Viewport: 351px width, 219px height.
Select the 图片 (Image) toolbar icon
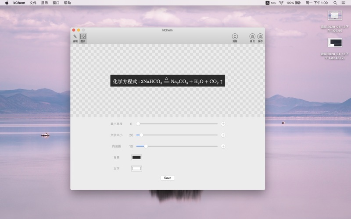click(83, 38)
